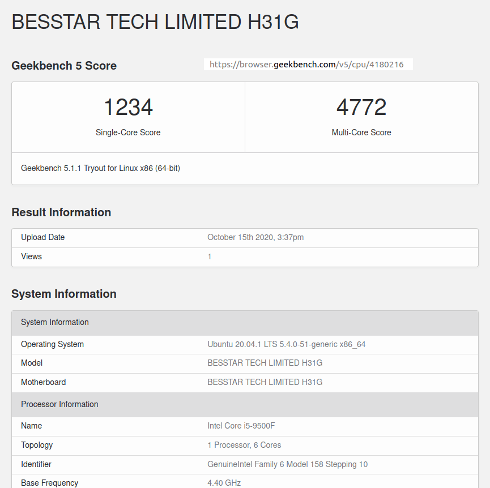
Task: Click the Views row label
Action: (x=31, y=256)
